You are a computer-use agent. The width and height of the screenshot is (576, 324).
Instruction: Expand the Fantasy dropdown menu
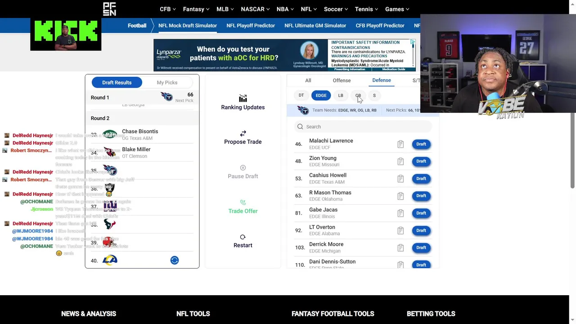pyautogui.click(x=196, y=9)
